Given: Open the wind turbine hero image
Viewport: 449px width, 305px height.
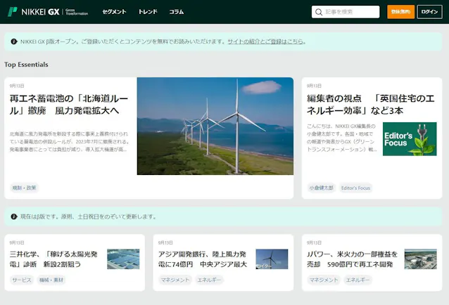Looking at the screenshot, I should point(215,126).
